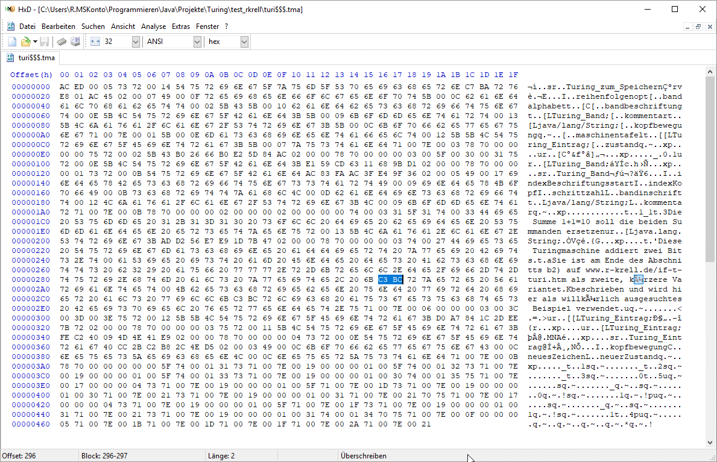Viewport: 717px width, 462px height.
Task: Click 'Block: 296-297' in the status bar
Action: (104, 456)
